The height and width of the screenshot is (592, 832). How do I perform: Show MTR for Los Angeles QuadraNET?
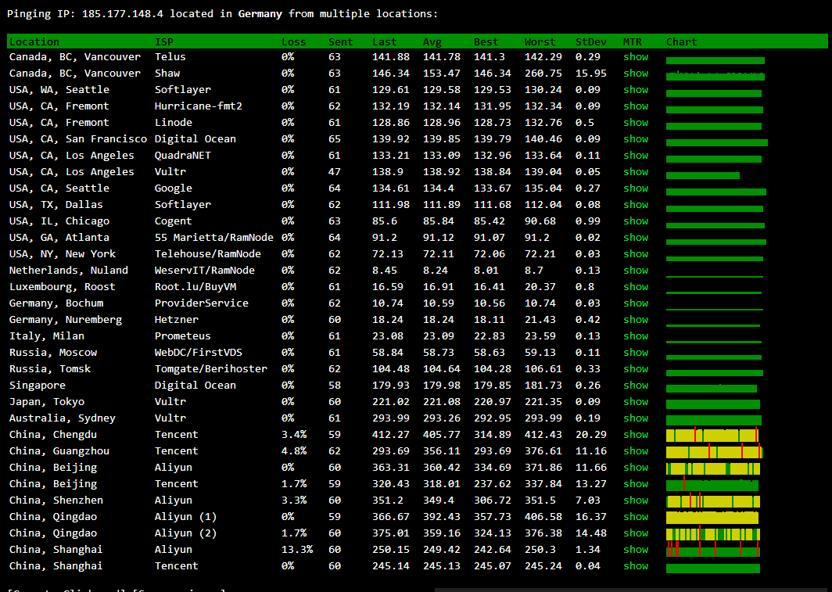point(636,156)
